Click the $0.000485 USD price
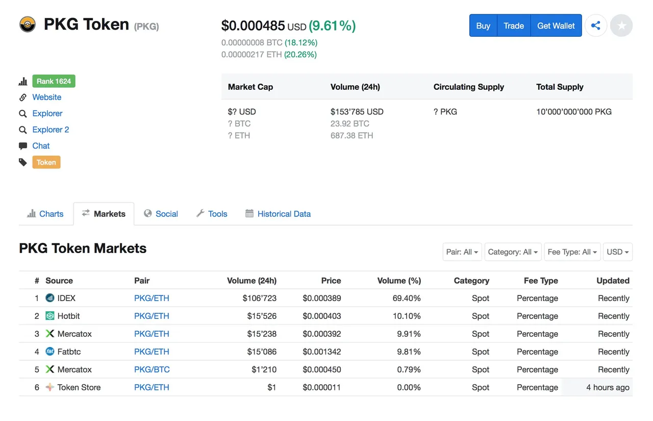The image size is (653, 421). 264,26
